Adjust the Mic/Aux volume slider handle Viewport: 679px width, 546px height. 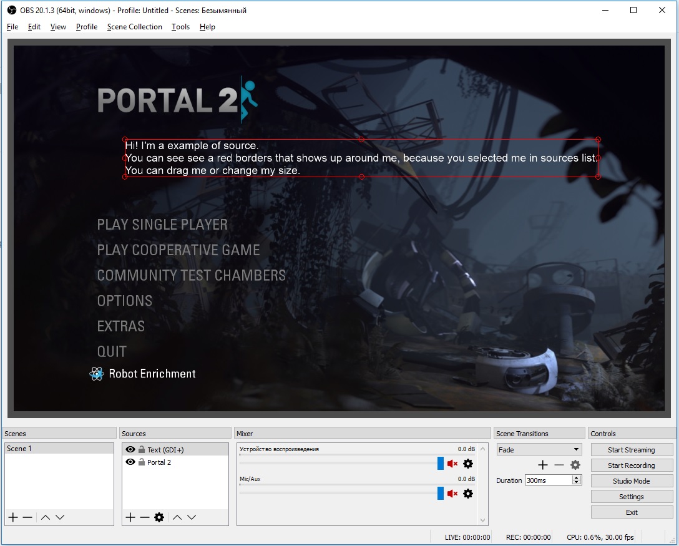pyautogui.click(x=441, y=494)
